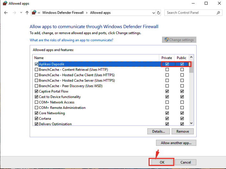Click the Change settings button
Viewport: 226px width, 169px height.
[x=179, y=40]
